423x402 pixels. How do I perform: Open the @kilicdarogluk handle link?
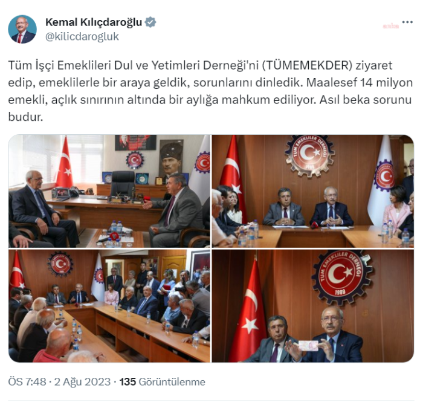82,36
